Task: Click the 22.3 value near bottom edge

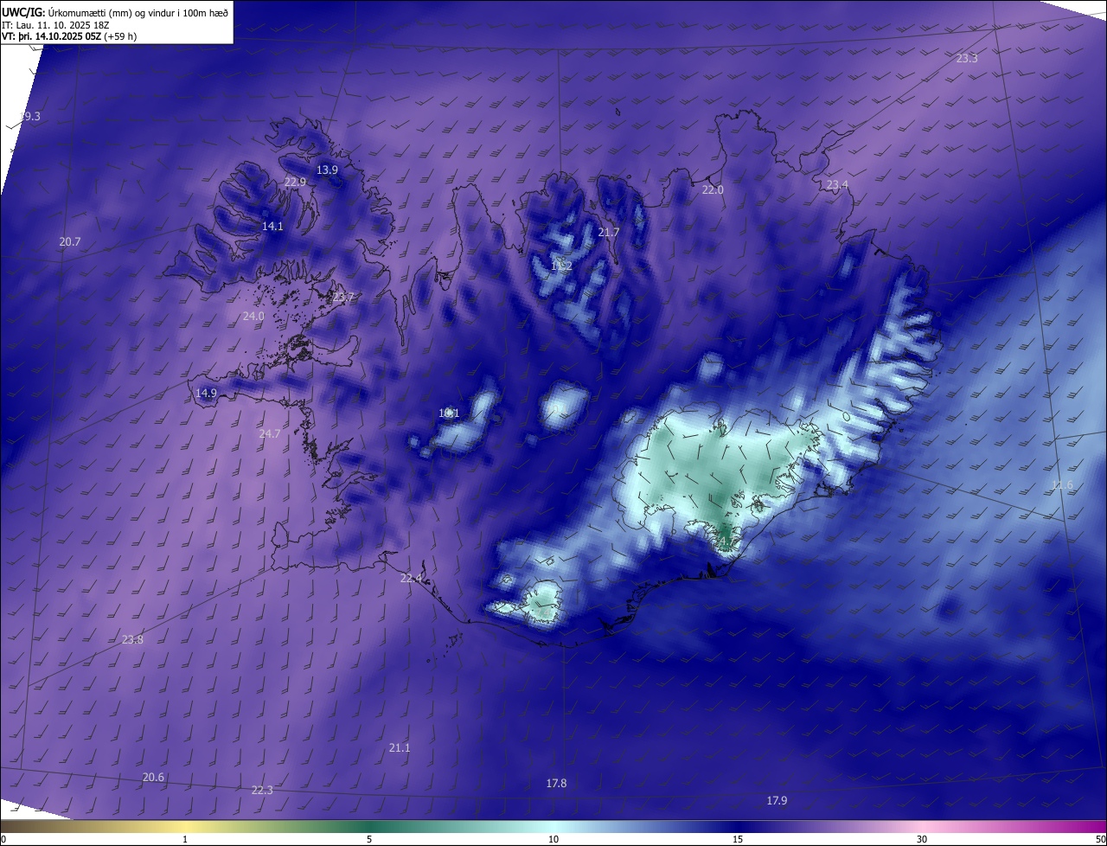Action: [x=262, y=790]
